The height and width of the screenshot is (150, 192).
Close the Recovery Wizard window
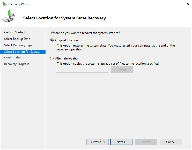point(187,4)
